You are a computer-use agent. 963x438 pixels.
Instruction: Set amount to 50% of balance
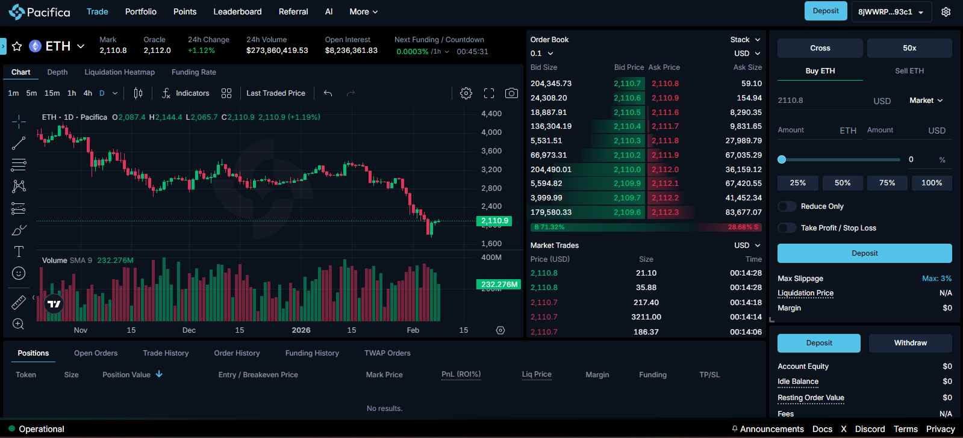[x=843, y=183]
